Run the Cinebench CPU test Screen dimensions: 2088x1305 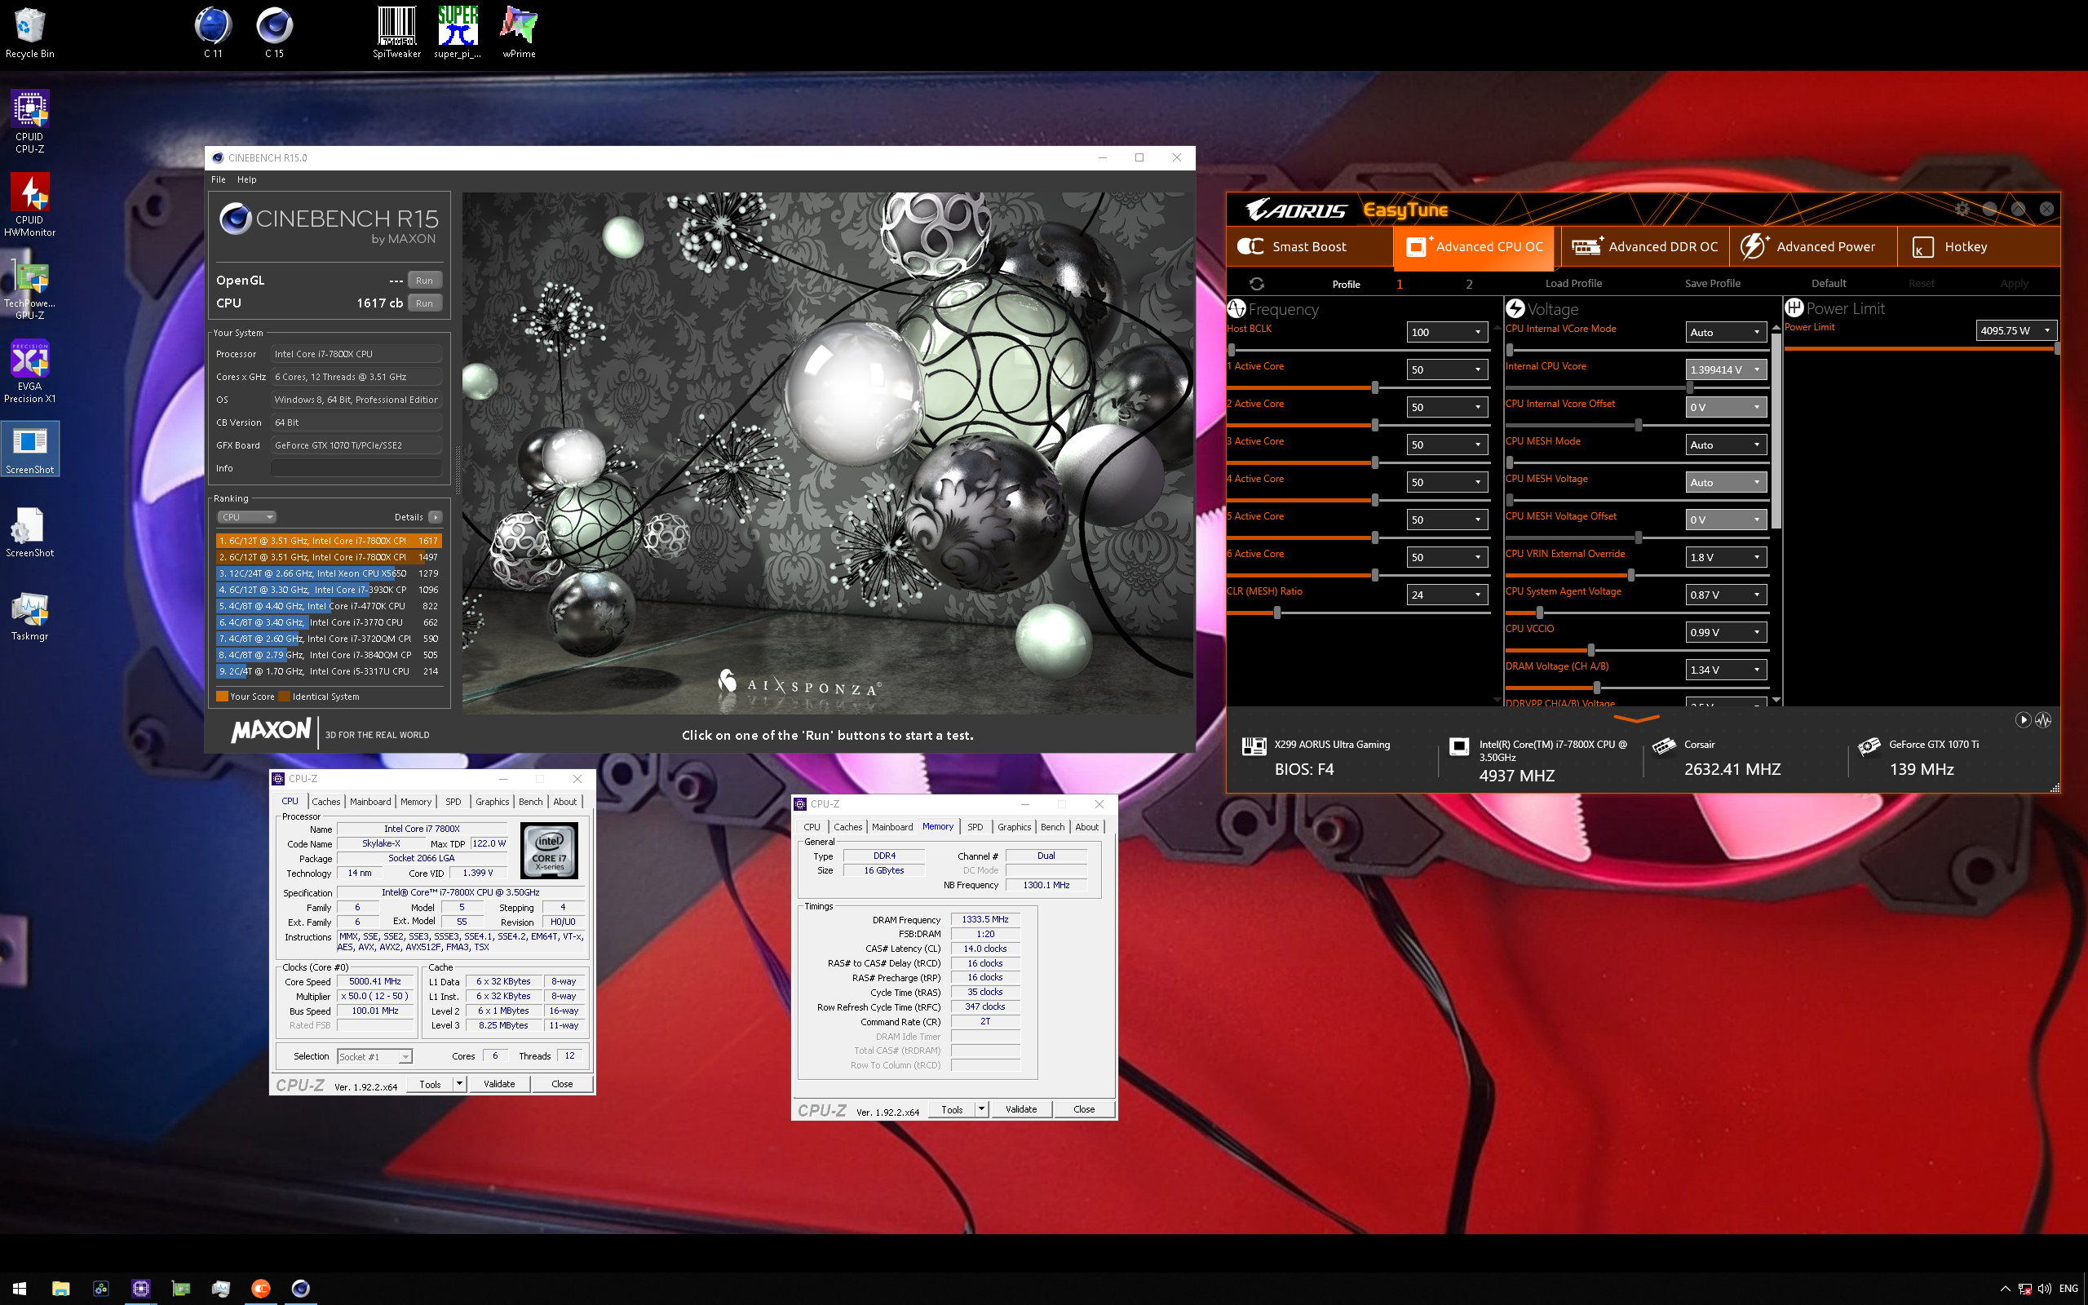click(423, 303)
